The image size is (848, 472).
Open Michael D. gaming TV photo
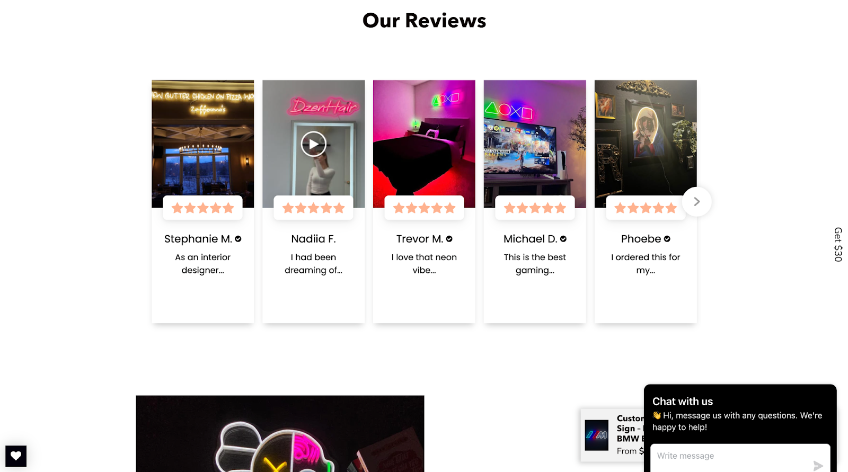(x=535, y=138)
